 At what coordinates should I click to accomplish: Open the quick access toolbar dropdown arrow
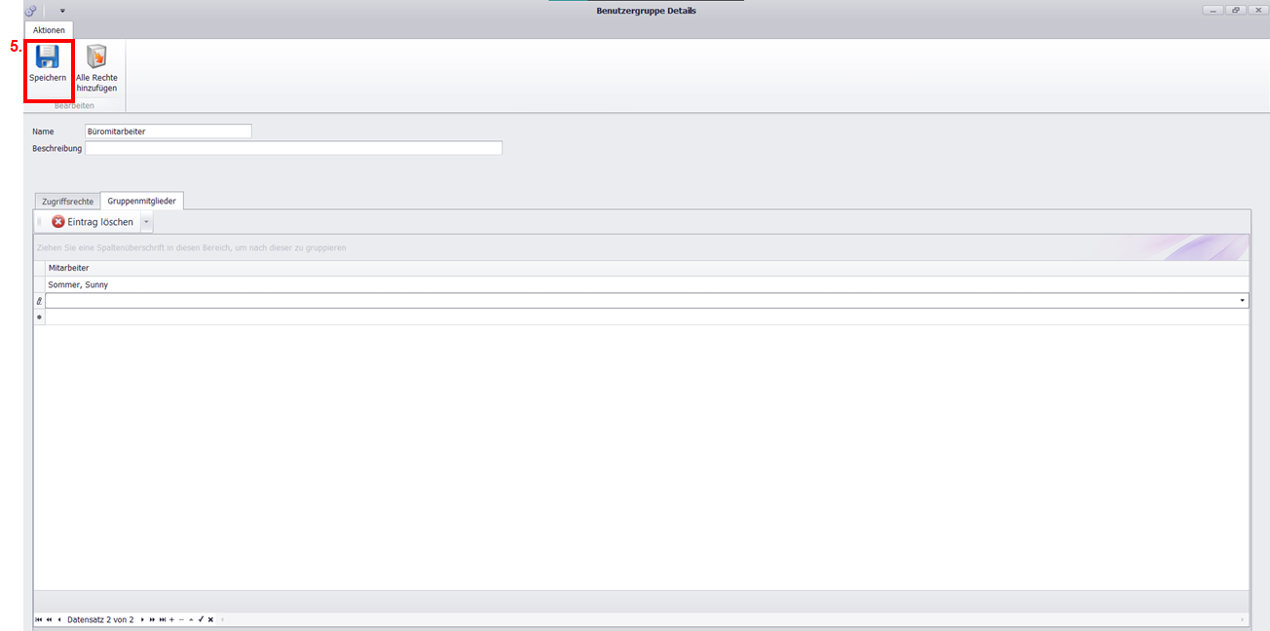pos(62,11)
